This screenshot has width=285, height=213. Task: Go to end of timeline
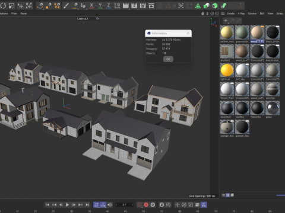click(87, 205)
